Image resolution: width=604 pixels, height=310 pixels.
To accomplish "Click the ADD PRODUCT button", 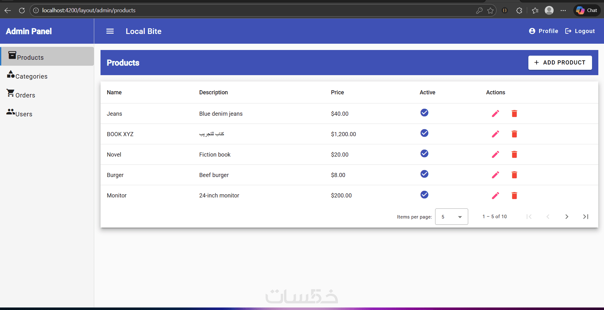I will [560, 63].
